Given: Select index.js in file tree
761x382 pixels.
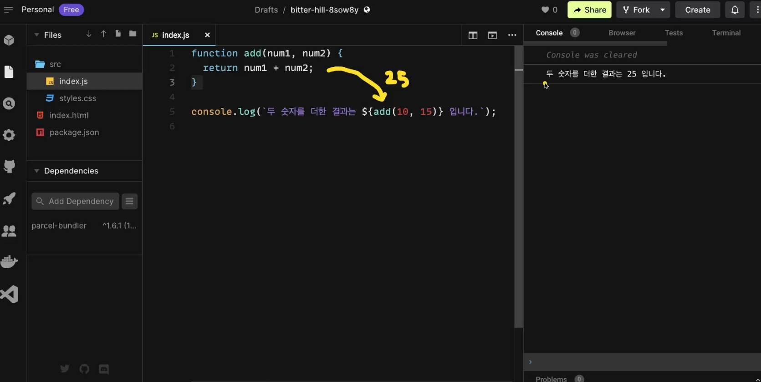Looking at the screenshot, I should pyautogui.click(x=84, y=81).
